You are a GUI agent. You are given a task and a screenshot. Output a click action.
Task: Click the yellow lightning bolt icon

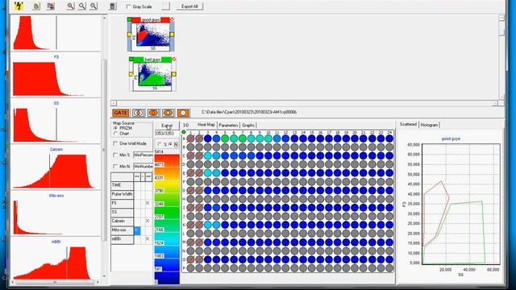pos(19,6)
